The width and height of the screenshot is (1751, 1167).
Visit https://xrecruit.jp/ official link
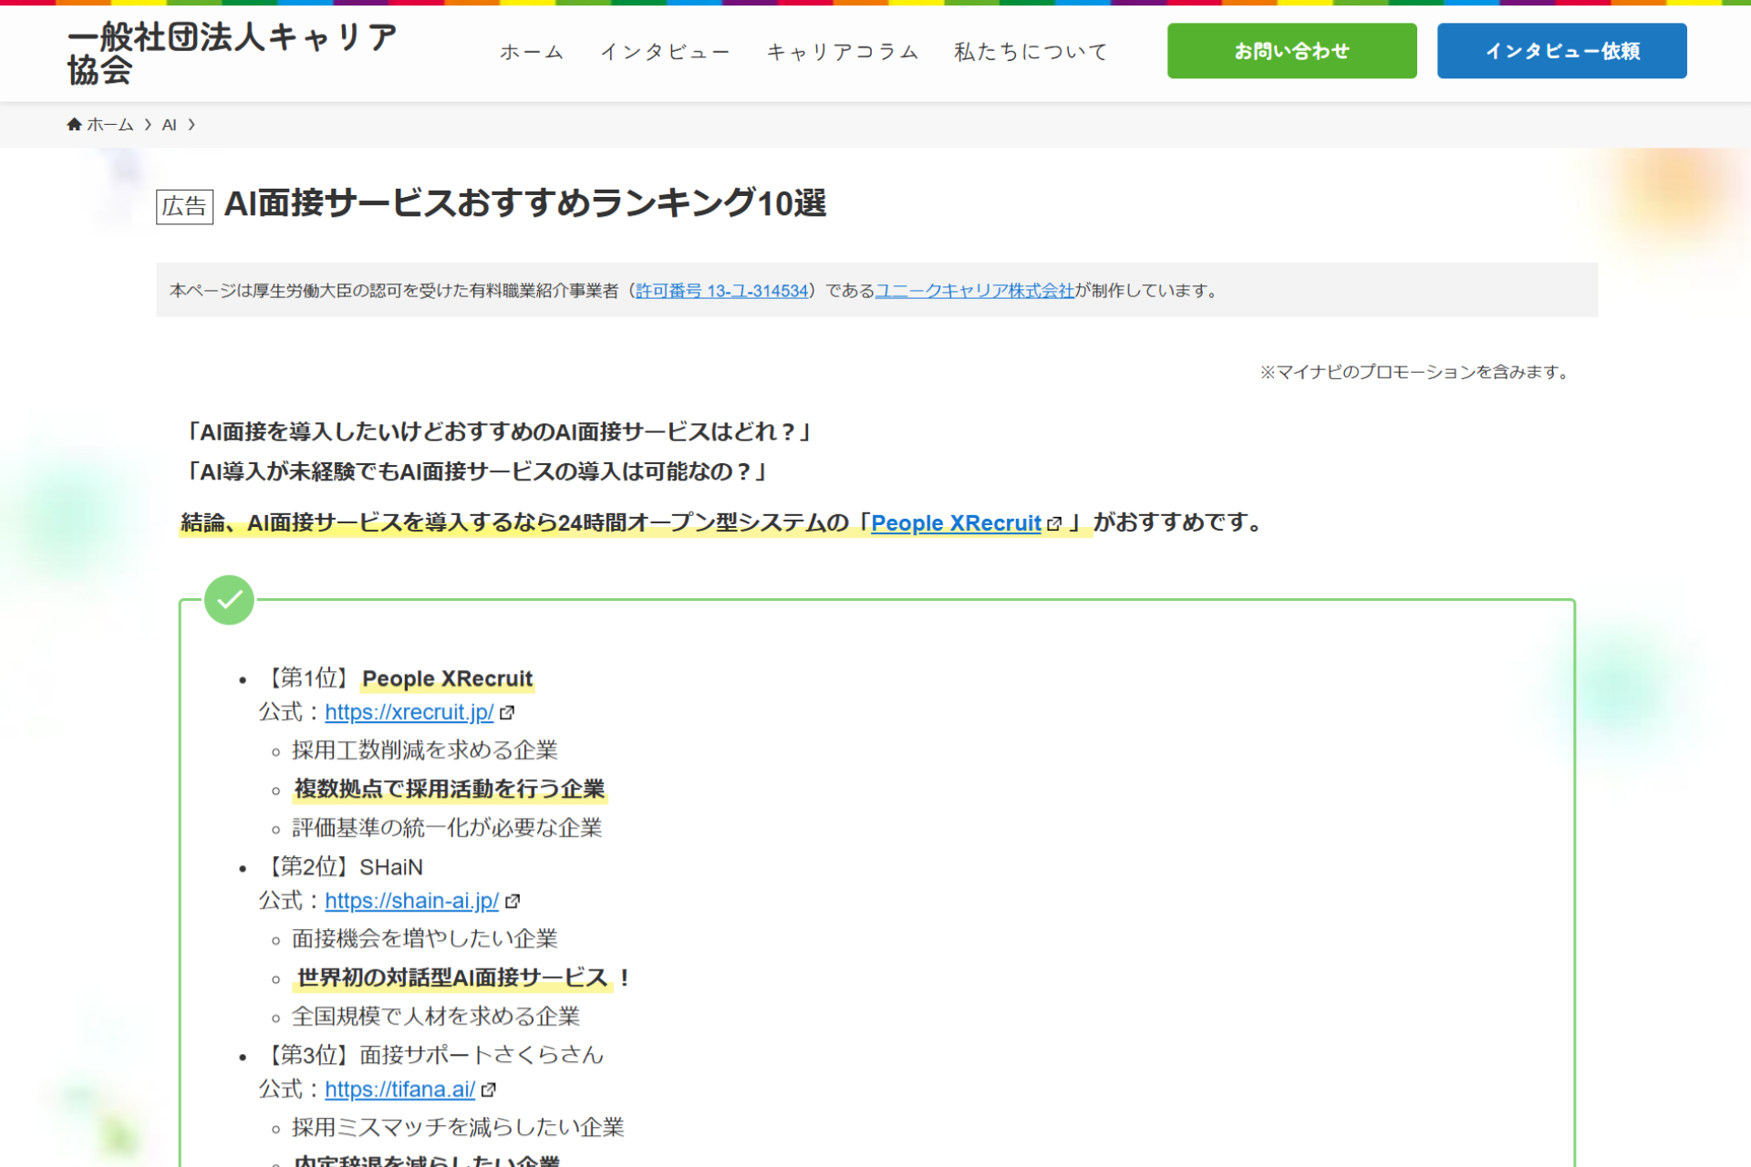point(409,712)
